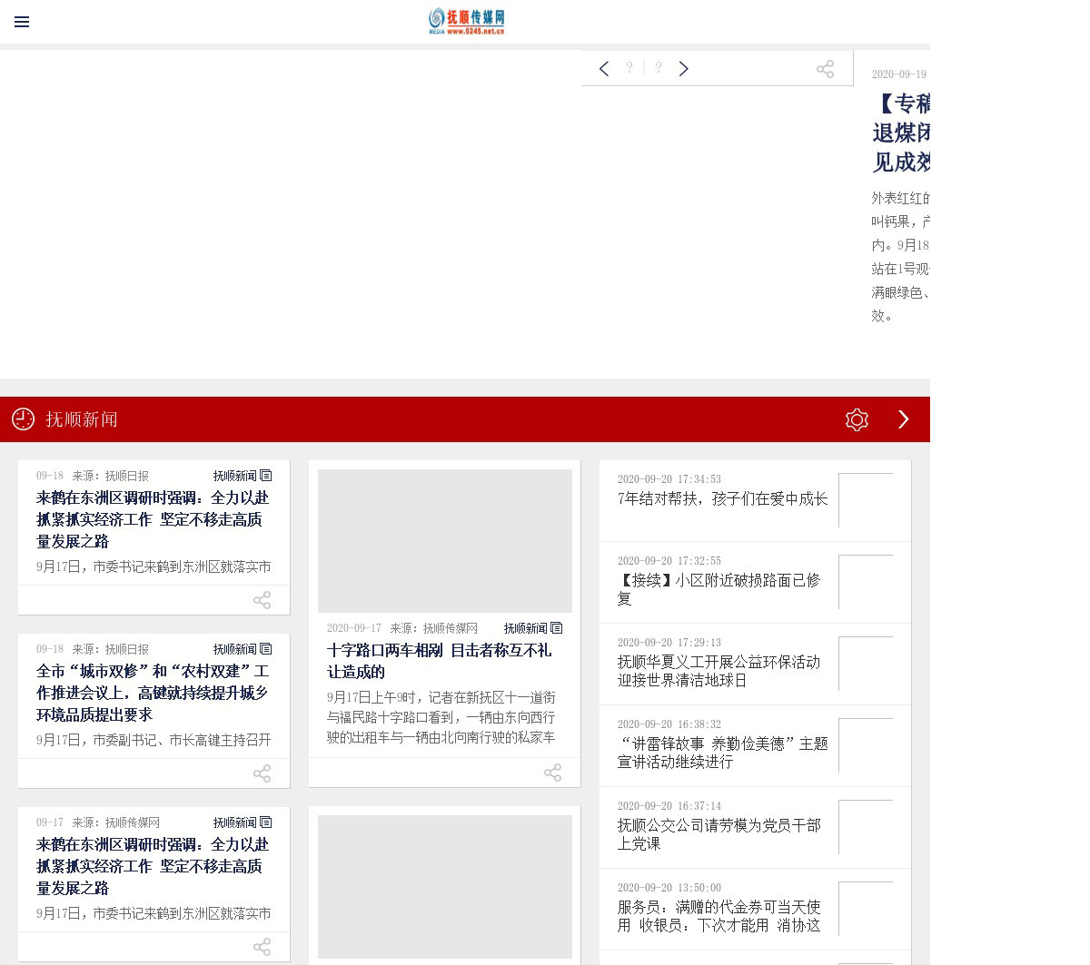
Task: Open the hamburger menu icon
Action: tap(22, 22)
